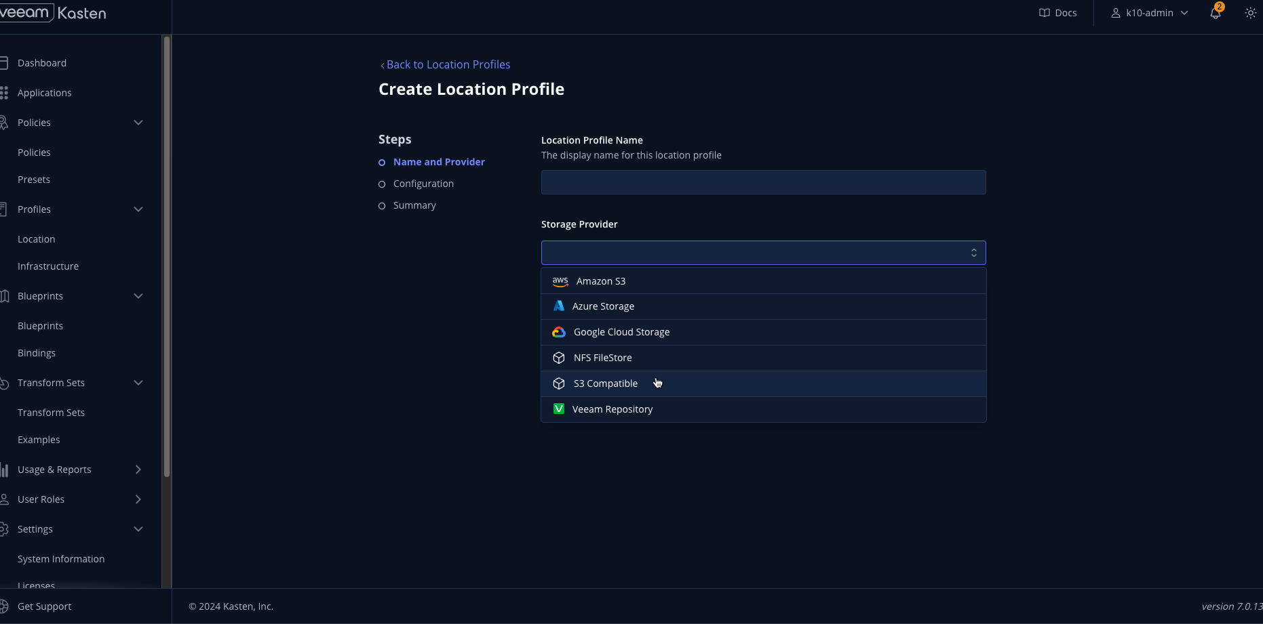1263x624 pixels.
Task: Click the User Roles person icon
Action: click(4, 499)
